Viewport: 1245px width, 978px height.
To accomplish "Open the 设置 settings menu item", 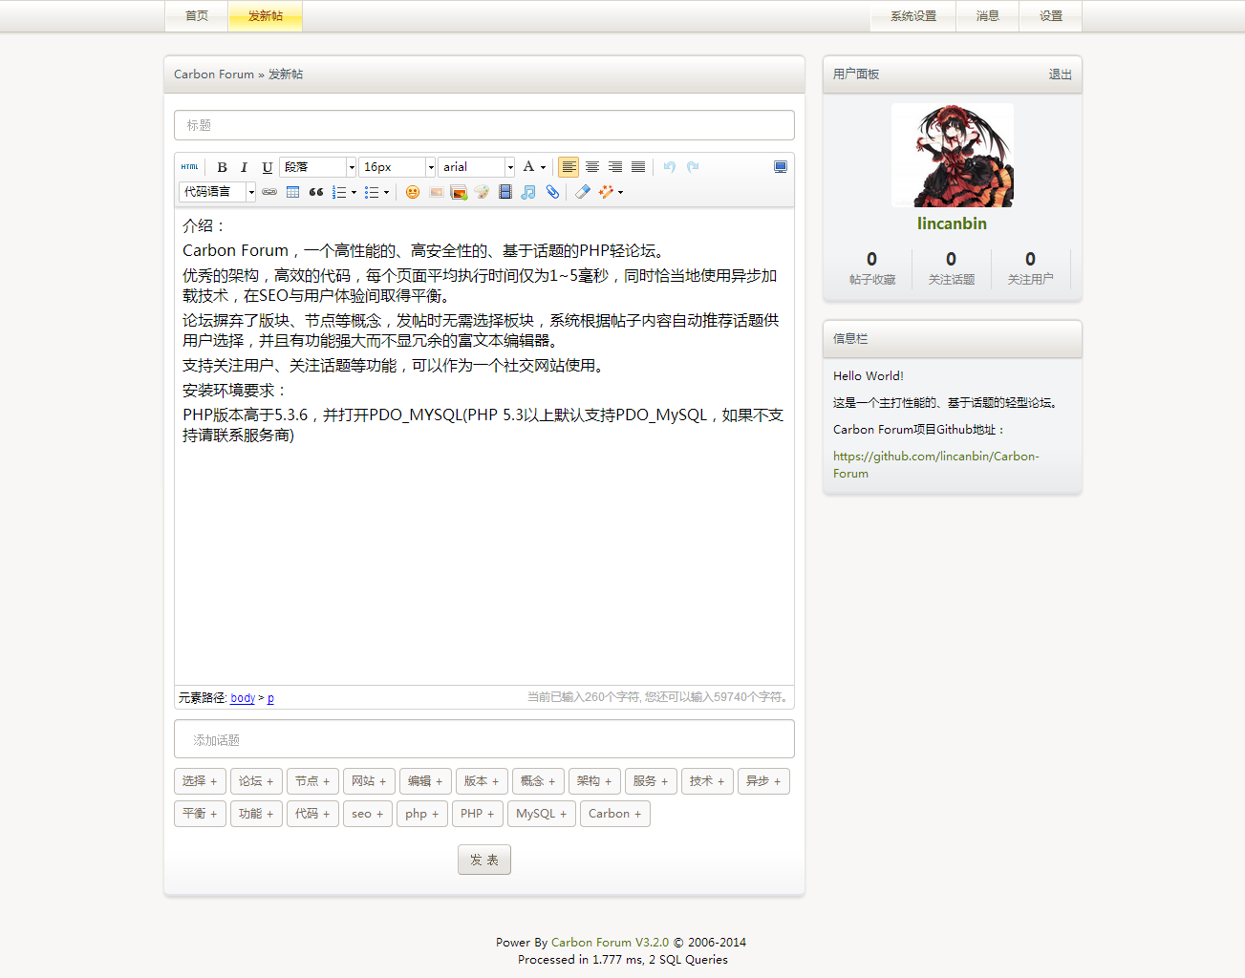I will pos(1051,16).
